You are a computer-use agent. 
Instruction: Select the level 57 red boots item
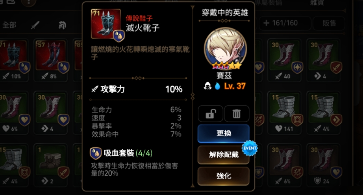pyautogui.click(x=51, y=60)
